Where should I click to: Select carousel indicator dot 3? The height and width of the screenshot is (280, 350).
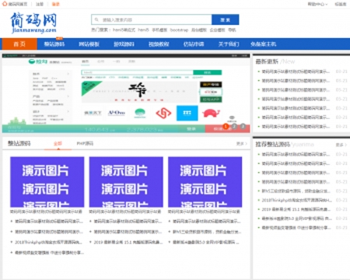(x=243, y=126)
